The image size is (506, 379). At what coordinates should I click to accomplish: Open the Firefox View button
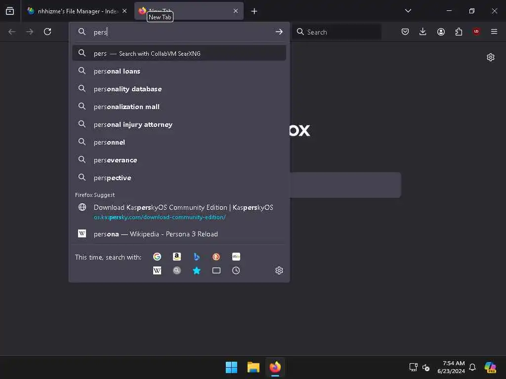(10, 11)
